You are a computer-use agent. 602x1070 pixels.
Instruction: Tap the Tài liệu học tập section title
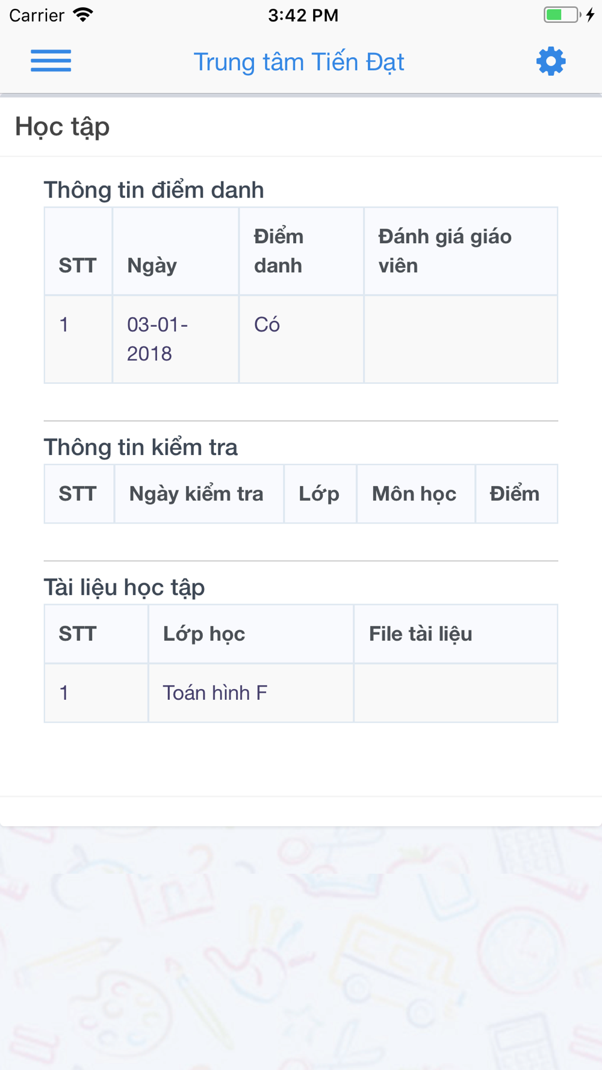[x=125, y=587]
